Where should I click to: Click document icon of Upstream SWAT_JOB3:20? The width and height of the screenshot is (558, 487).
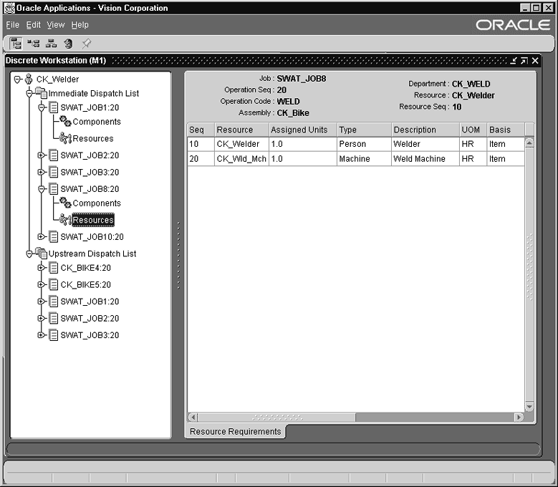pyautogui.click(x=54, y=334)
